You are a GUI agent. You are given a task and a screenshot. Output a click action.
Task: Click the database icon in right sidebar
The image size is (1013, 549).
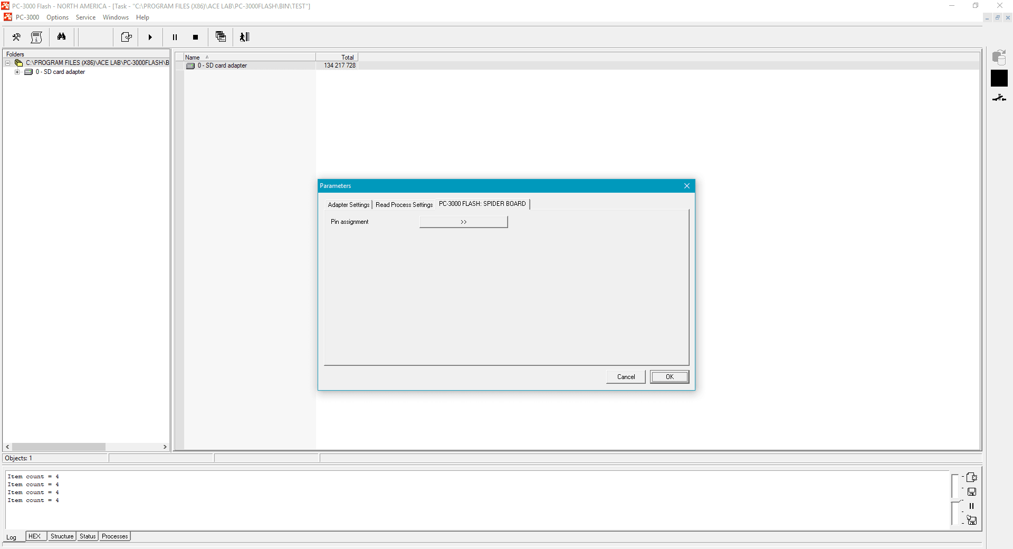pyautogui.click(x=999, y=57)
